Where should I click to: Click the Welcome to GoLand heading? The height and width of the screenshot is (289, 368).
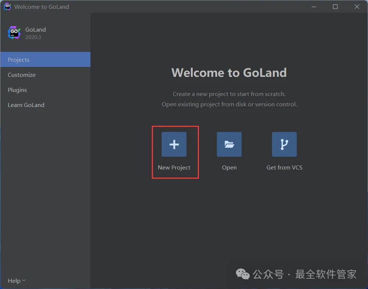(229, 72)
